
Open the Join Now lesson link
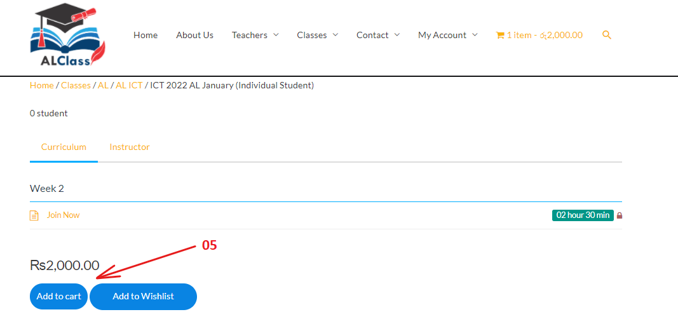63,215
